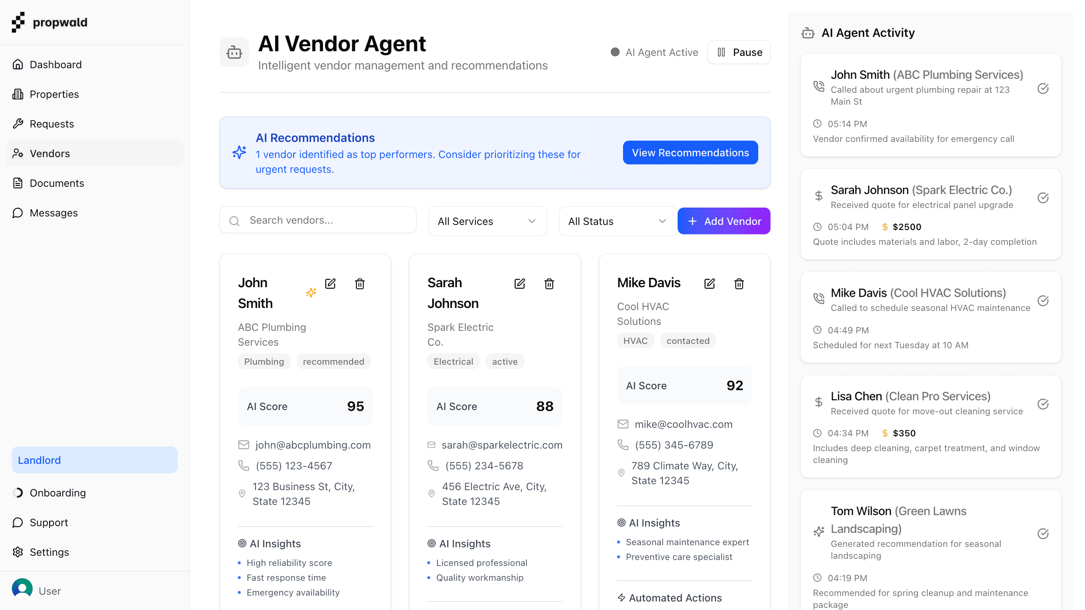Open the All Services dropdown
This screenshot has height=610, width=1085.
pyautogui.click(x=487, y=221)
